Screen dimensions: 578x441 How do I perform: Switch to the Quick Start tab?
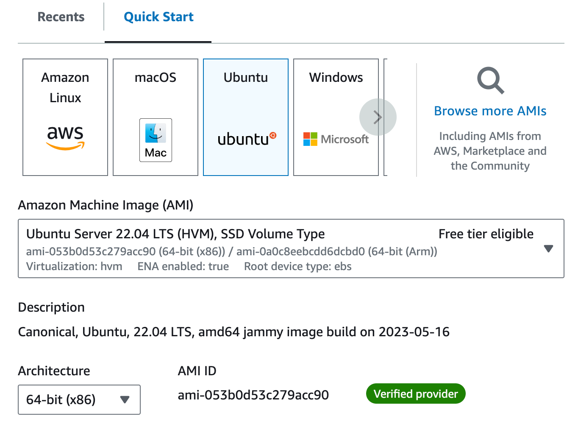point(158,17)
